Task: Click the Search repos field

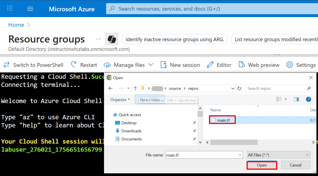Action: pyautogui.click(x=276, y=88)
